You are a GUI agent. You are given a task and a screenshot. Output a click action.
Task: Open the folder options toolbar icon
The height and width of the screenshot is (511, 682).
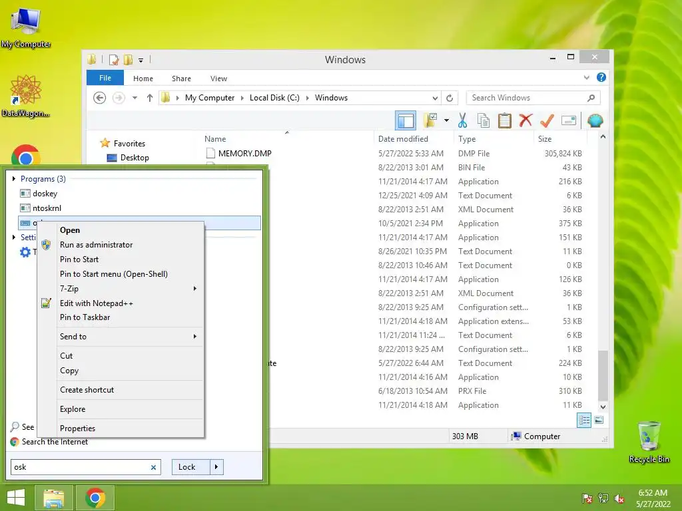pos(431,120)
